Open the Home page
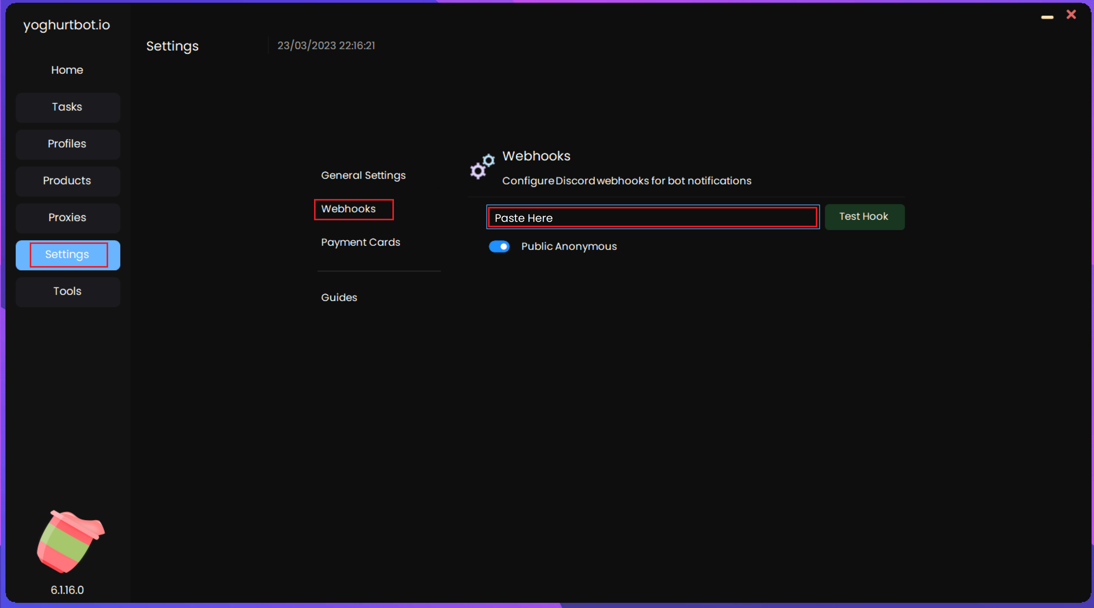This screenshot has width=1094, height=608. (x=67, y=70)
